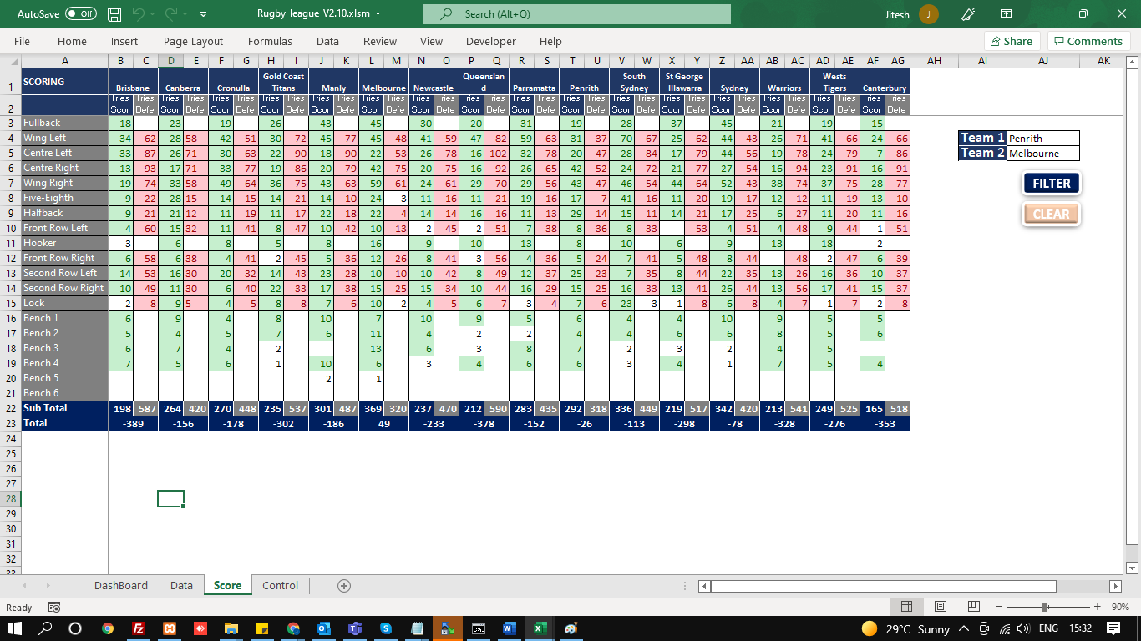Toggle the AutoSave switch
1141x641 pixels.
pyautogui.click(x=81, y=14)
